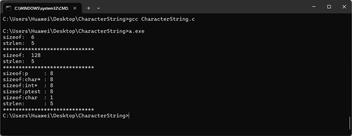The height and width of the screenshot is (136, 352).
Task: Click the first asterisk separator line
Action: [49, 49]
